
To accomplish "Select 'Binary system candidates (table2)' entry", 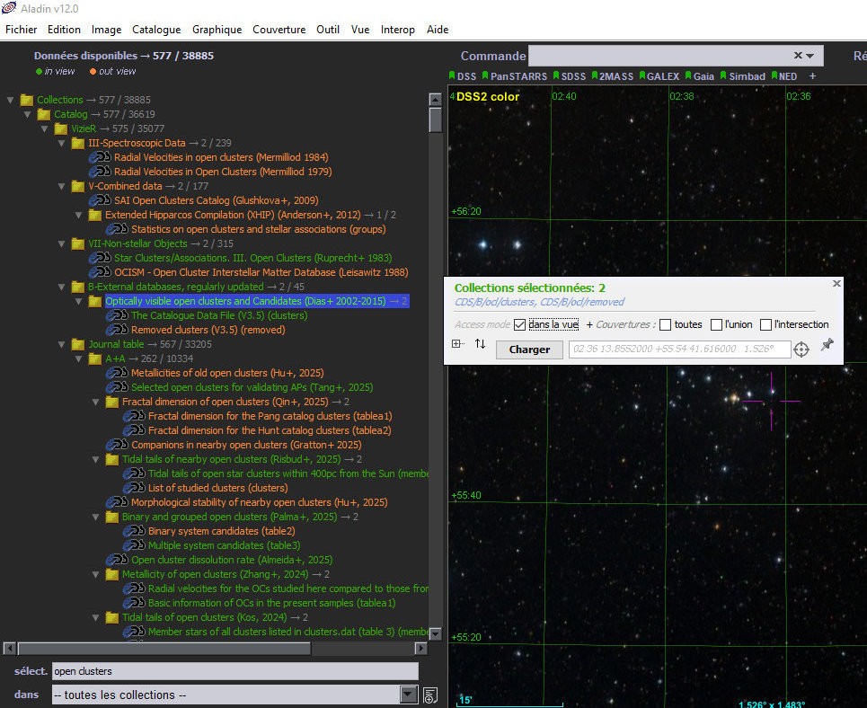I will click(222, 531).
